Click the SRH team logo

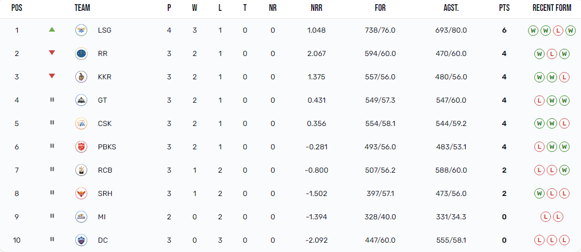pyautogui.click(x=81, y=193)
